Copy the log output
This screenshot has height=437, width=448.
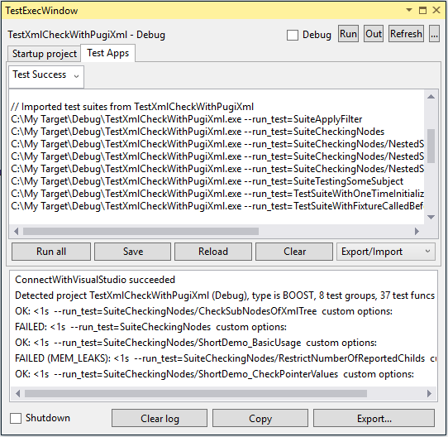(x=260, y=418)
